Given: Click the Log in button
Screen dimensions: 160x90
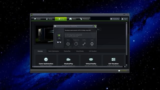Looking at the screenshot, I should pyautogui.click(x=124, y=19).
